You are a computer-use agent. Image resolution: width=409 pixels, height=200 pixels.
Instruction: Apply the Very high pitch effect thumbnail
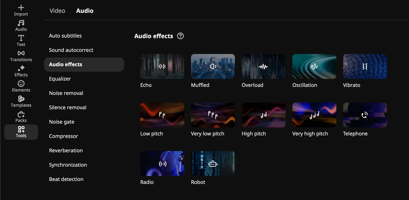pyautogui.click(x=314, y=115)
